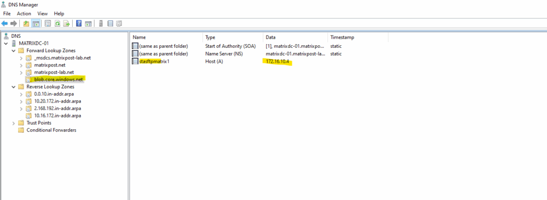
Task: Click the blue records list toolbar icon
Action: coord(110,23)
